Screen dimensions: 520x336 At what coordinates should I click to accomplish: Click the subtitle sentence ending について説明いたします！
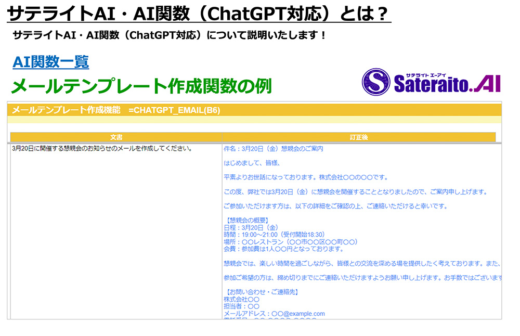(x=170, y=35)
